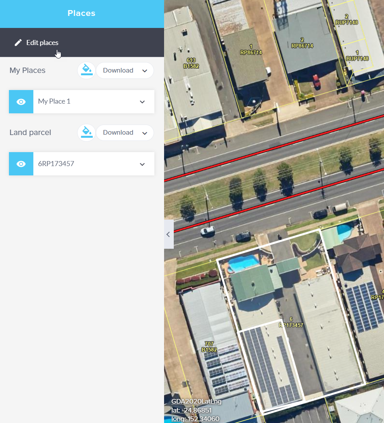Open the My Places style paint-bucket icon
The image size is (384, 423).
coord(86,70)
